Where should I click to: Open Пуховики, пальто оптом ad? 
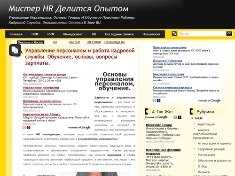(x=42, y=101)
